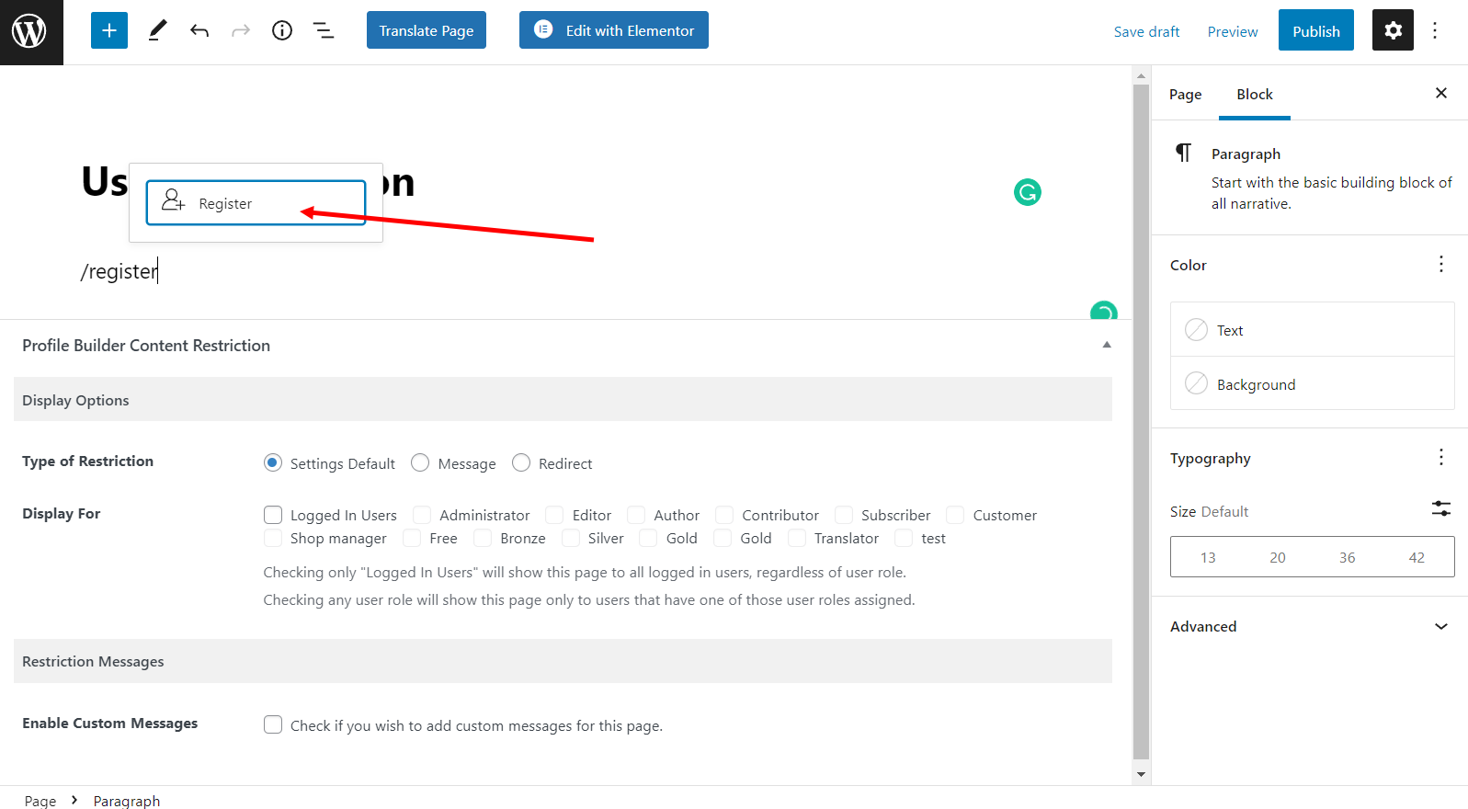Click the Restriction Messages section header
Screen dimensions: 1468x809
point(563,661)
